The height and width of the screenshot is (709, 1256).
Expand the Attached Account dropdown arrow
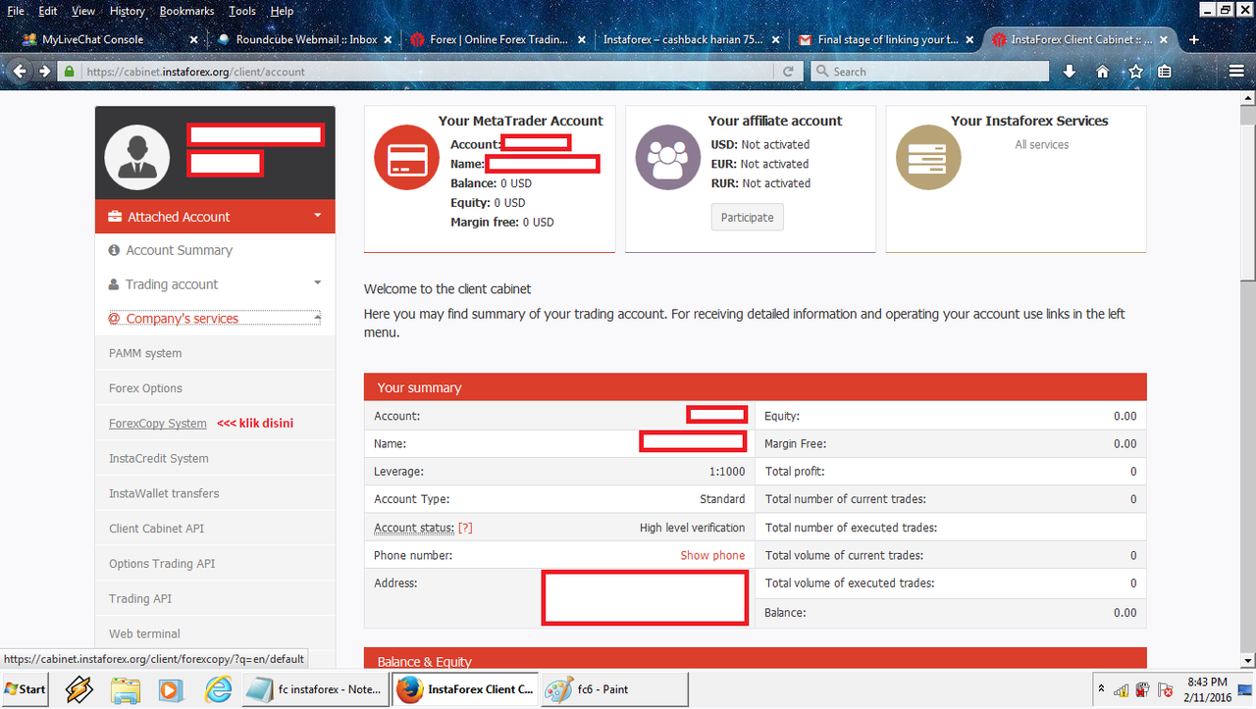coord(317,215)
